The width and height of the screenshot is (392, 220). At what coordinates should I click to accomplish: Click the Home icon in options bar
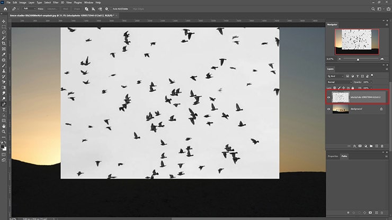click(x=5, y=9)
